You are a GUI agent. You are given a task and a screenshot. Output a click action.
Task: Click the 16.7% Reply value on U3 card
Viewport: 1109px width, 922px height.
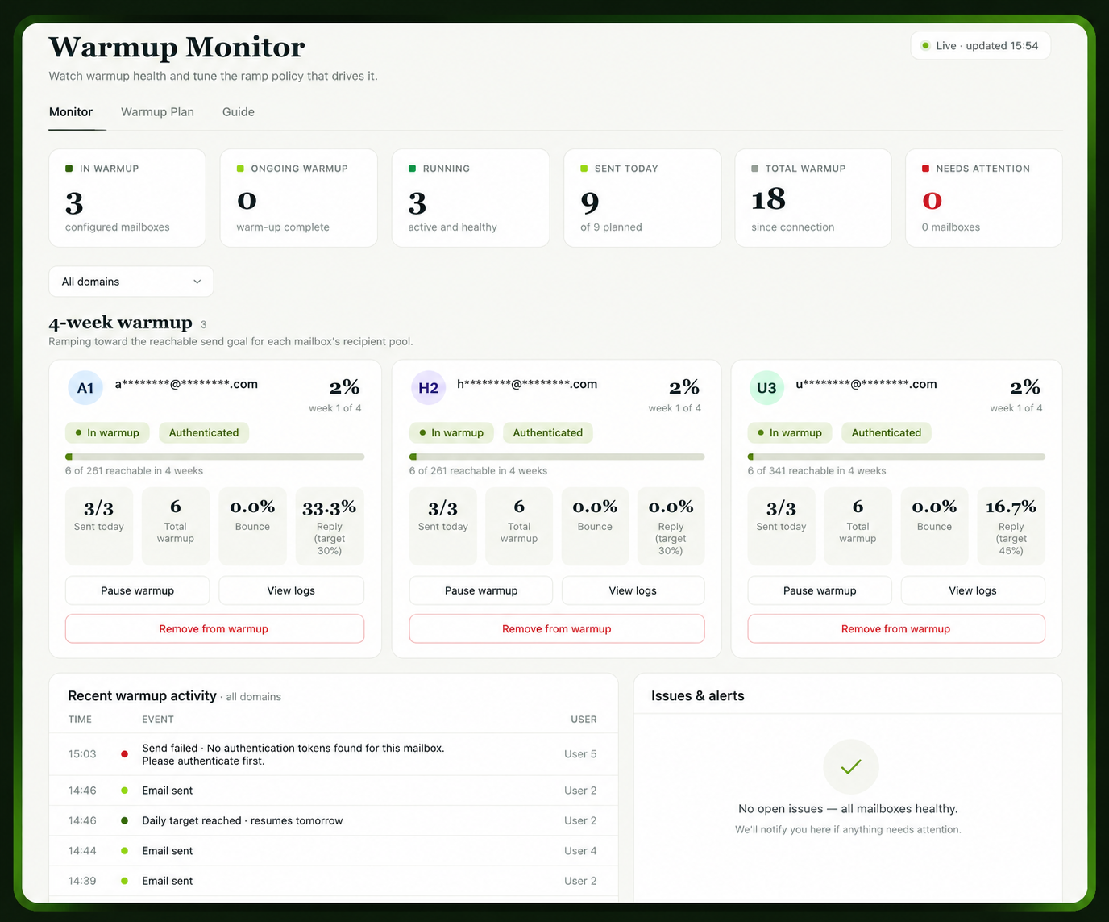(x=1011, y=507)
